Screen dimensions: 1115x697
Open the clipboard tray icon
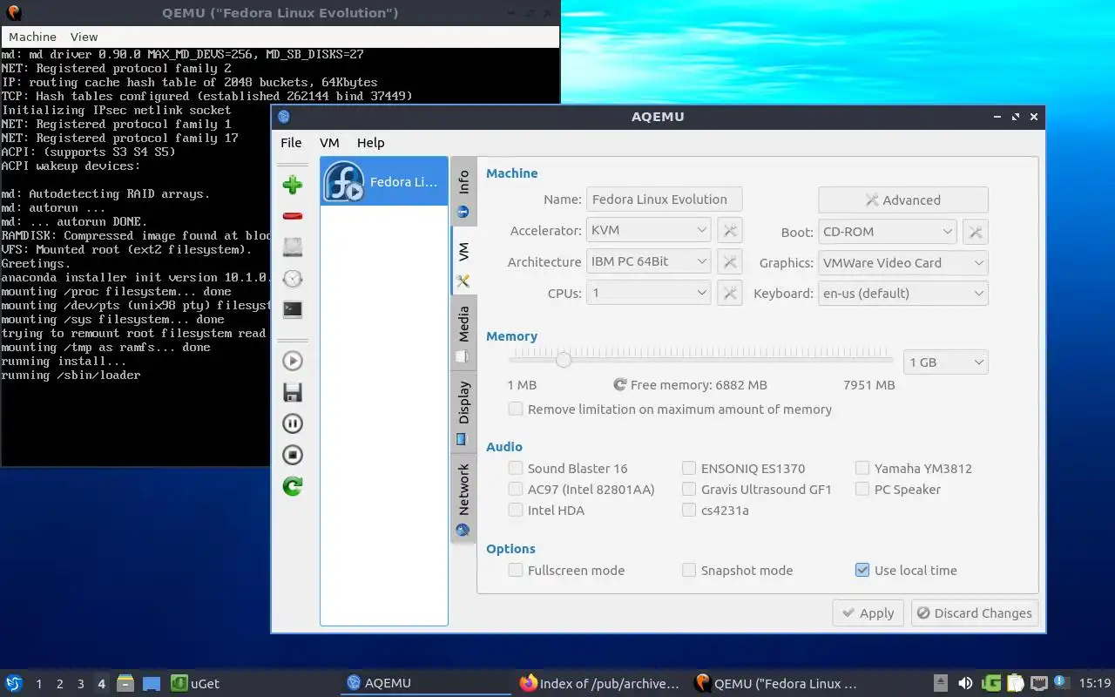[x=1015, y=683]
